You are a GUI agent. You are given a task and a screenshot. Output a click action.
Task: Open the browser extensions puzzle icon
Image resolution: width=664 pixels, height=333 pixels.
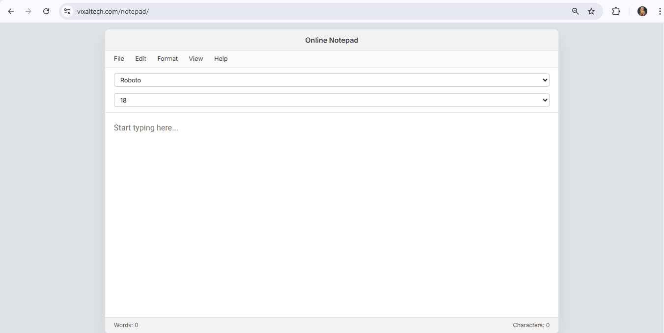[616, 11]
